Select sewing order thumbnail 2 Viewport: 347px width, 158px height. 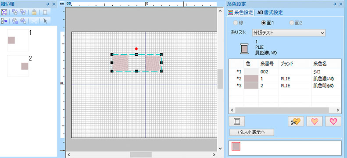18,66
